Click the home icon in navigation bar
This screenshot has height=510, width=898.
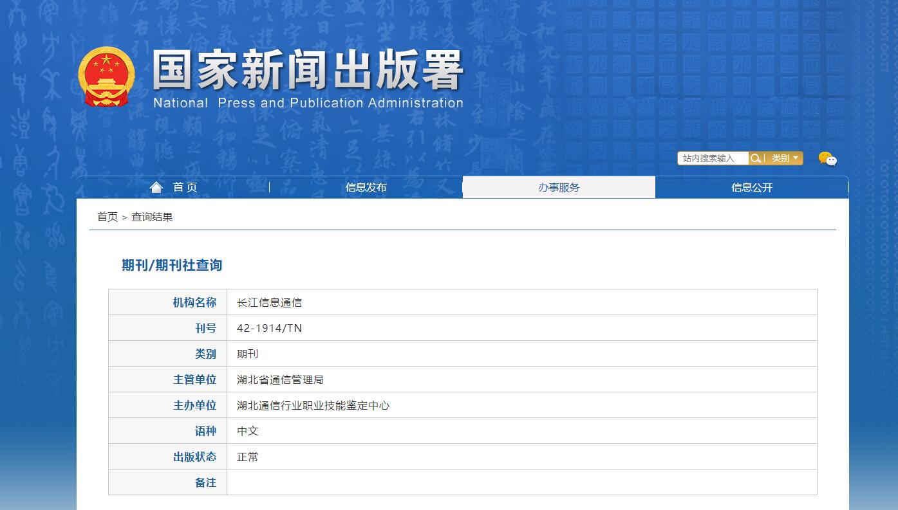(156, 187)
